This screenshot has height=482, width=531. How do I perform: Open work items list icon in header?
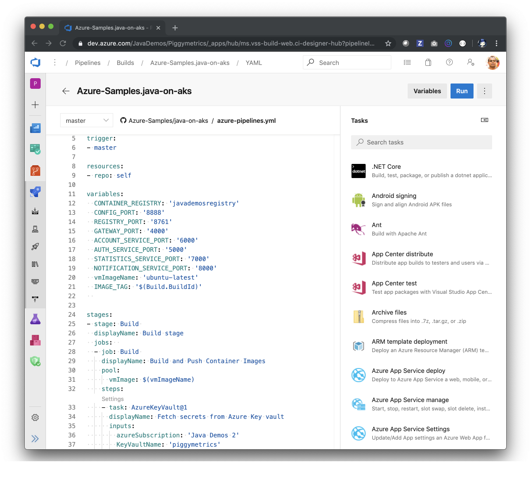point(407,63)
